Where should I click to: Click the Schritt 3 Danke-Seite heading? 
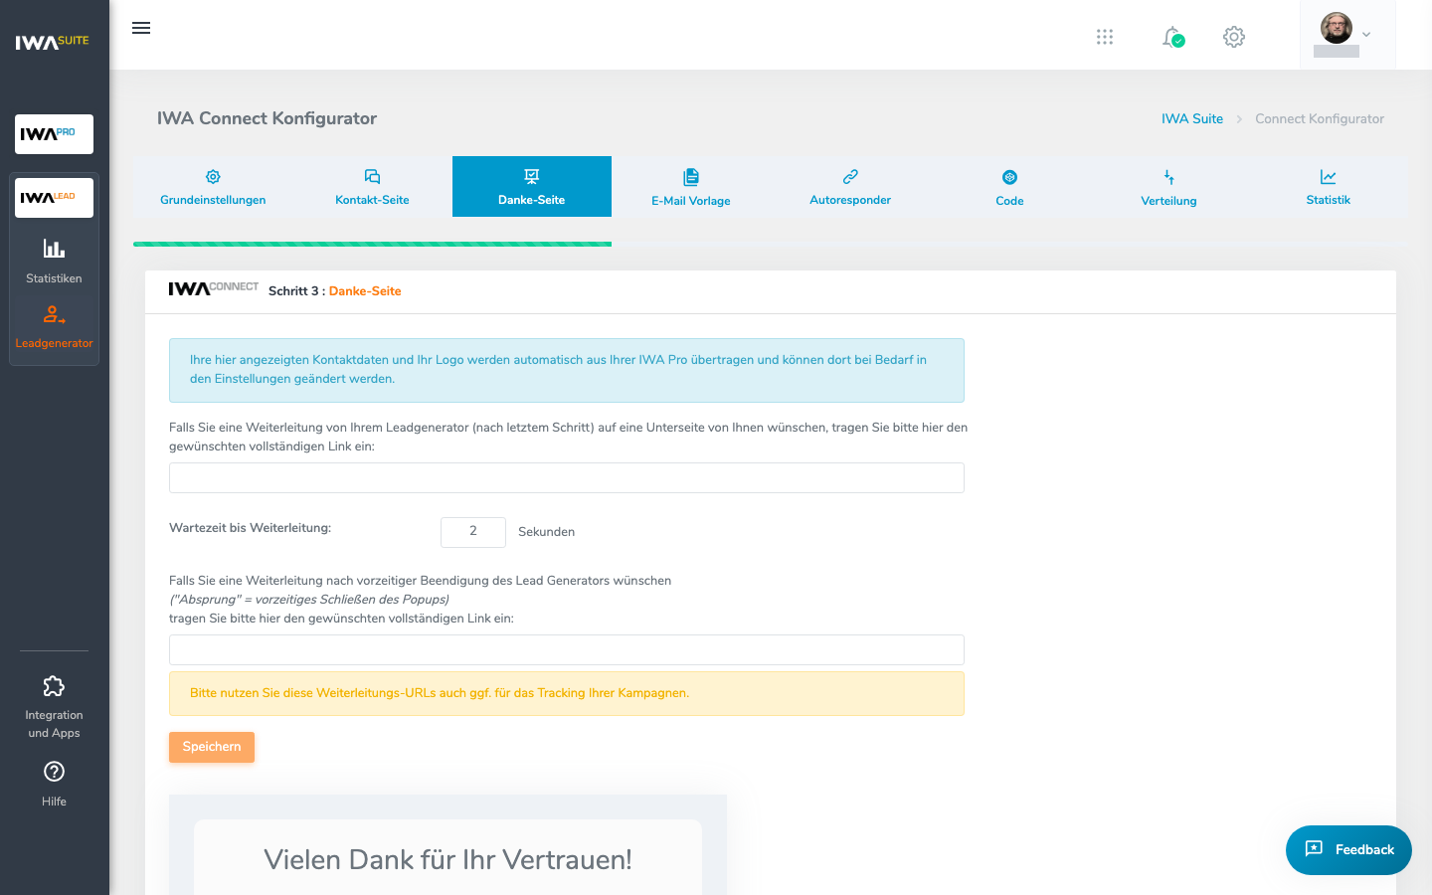click(335, 291)
